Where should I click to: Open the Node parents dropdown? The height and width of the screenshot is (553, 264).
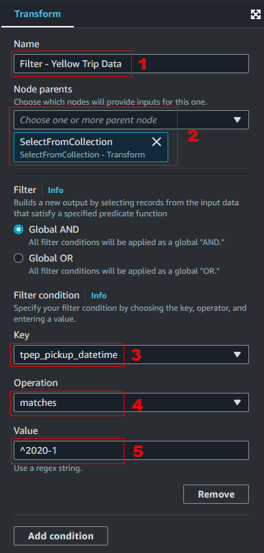click(131, 120)
